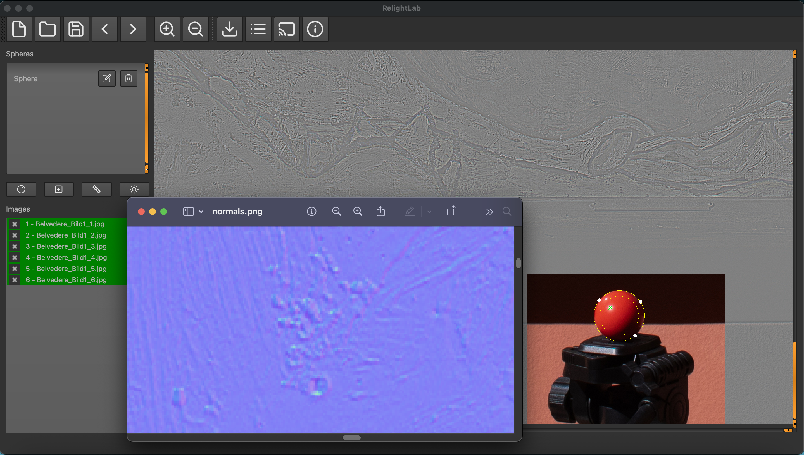Go to the next image arrow

pos(133,29)
